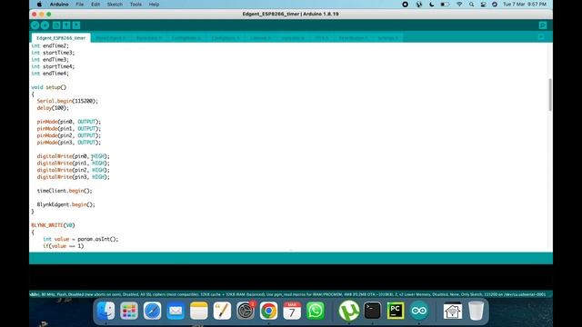
Task: Switch to the BlynkEdgent.h tab
Action: [x=111, y=38]
